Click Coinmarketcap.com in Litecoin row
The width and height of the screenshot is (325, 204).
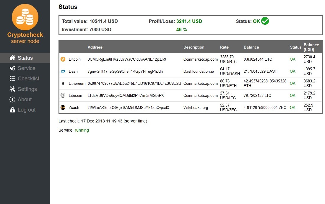200,96
